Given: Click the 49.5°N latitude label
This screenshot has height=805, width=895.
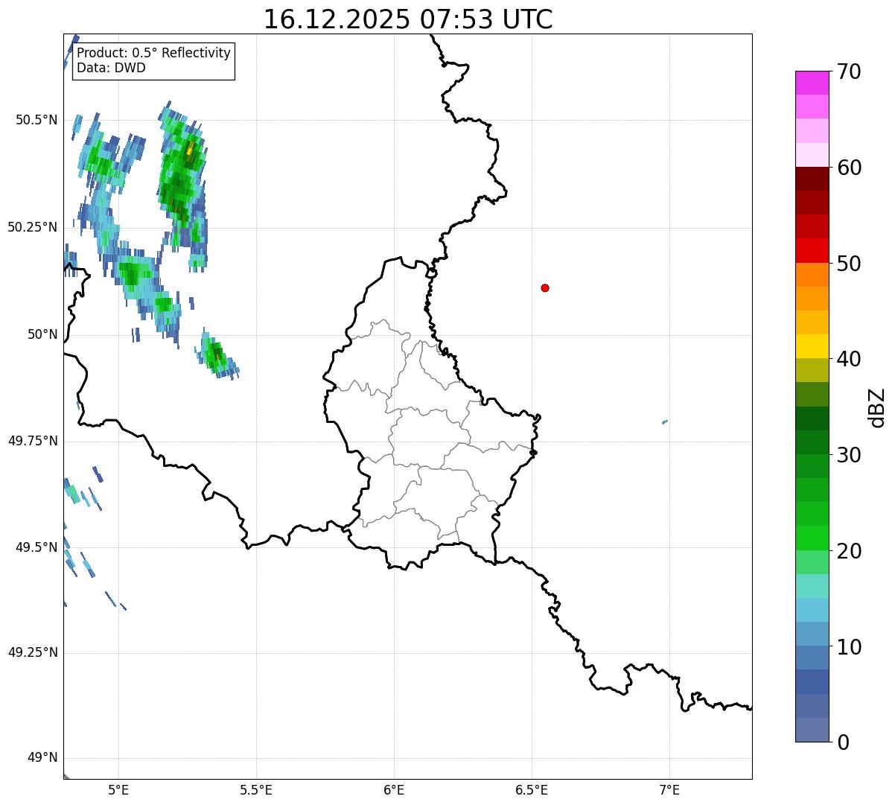Looking at the screenshot, I should (x=36, y=547).
